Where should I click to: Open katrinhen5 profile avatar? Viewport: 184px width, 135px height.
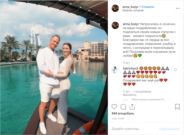click(x=115, y=70)
